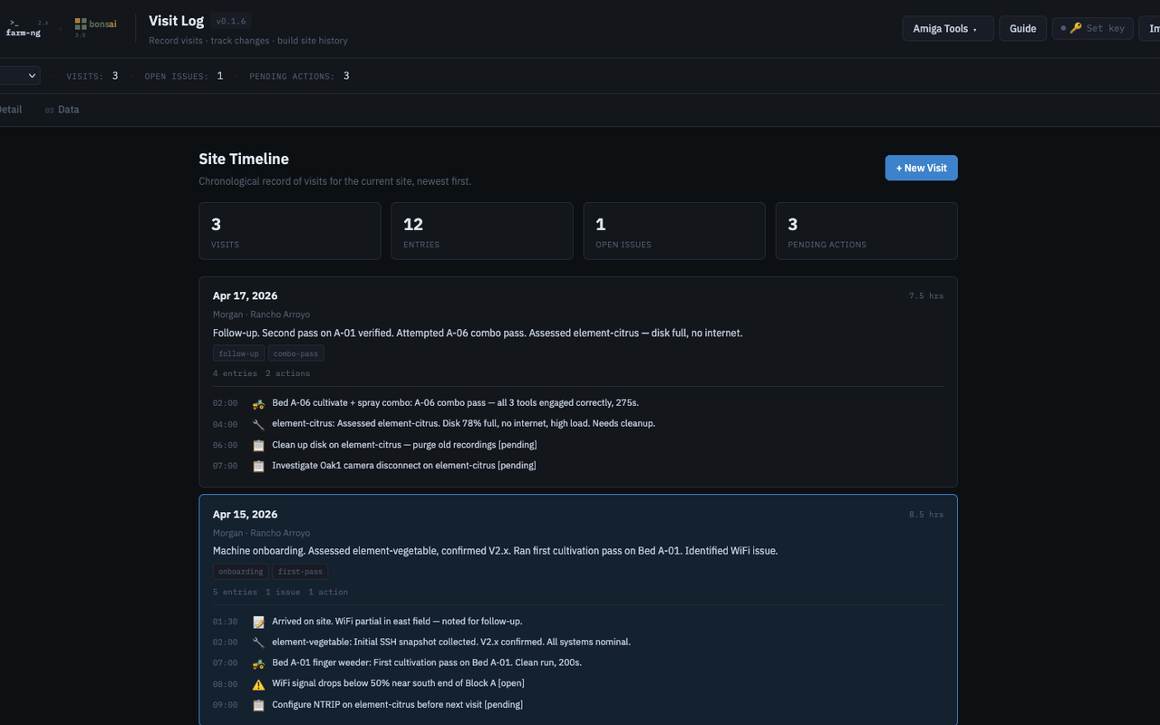Viewport: 1160px width, 725px height.
Task: Click Apr 15 visit summary starting Machine onboarding
Action: pyautogui.click(x=495, y=551)
